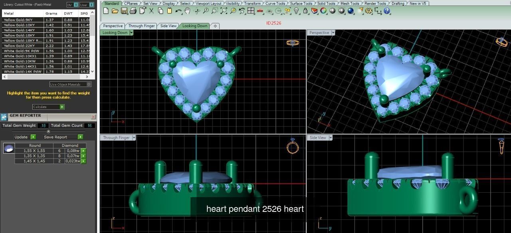The image size is (511, 233).
Task: Select the Through Finger viewport tab
Action: click(x=141, y=26)
